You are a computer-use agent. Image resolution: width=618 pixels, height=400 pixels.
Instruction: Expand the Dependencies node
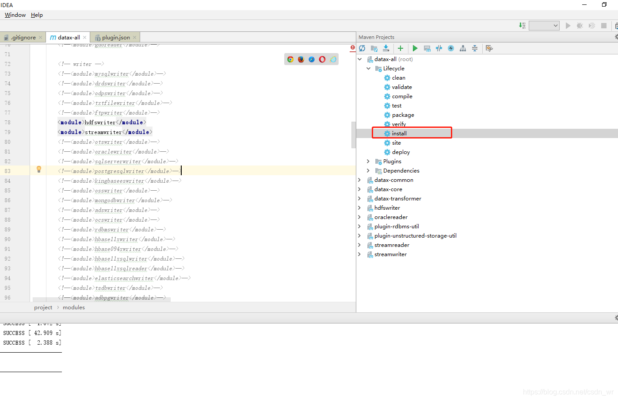coord(368,171)
